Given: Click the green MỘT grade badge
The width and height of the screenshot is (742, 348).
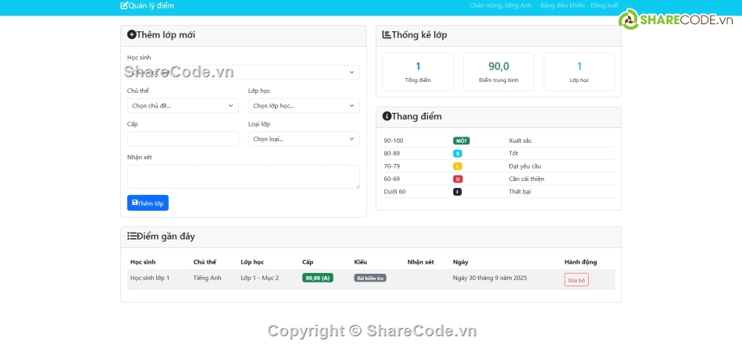Looking at the screenshot, I should 461,140.
